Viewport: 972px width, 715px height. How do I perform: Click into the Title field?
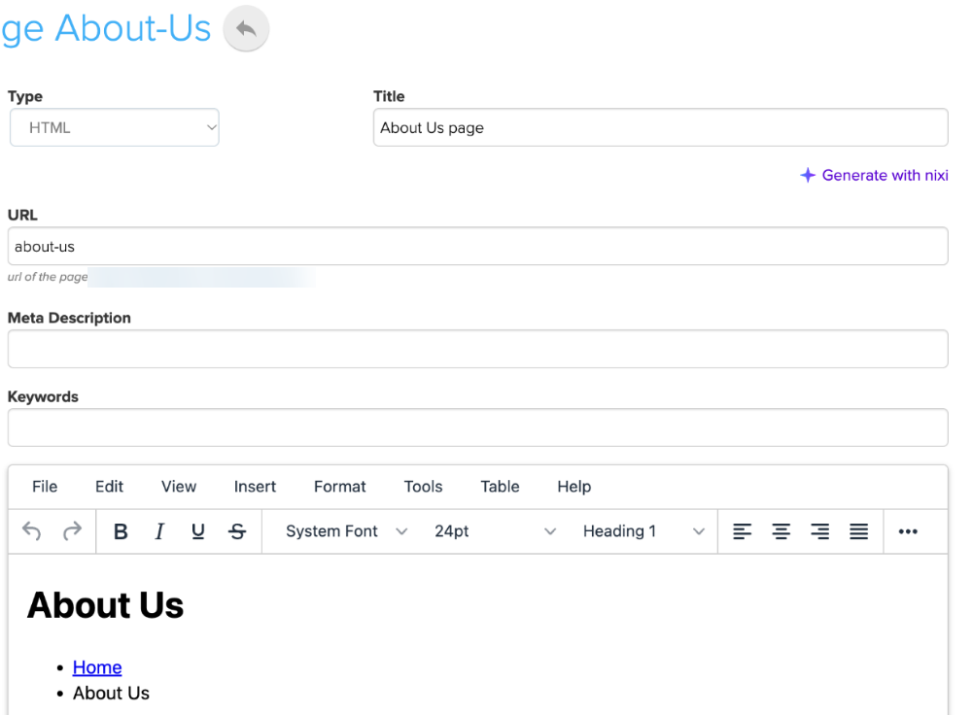tap(661, 127)
